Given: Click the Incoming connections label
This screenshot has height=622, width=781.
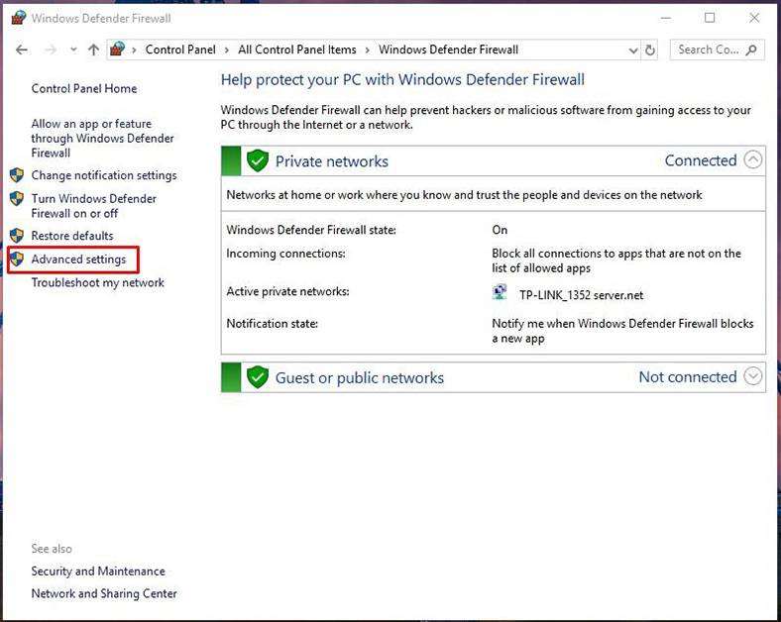Looking at the screenshot, I should pos(285,254).
